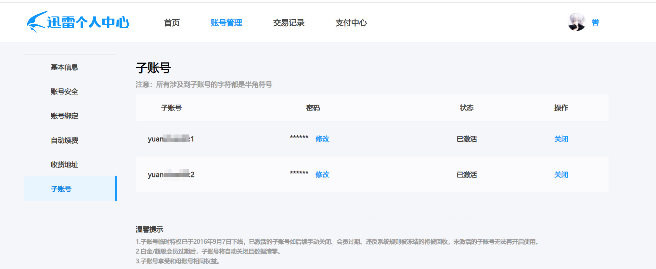Open the 交易记录 page
The width and height of the screenshot is (656, 269).
pyautogui.click(x=289, y=23)
